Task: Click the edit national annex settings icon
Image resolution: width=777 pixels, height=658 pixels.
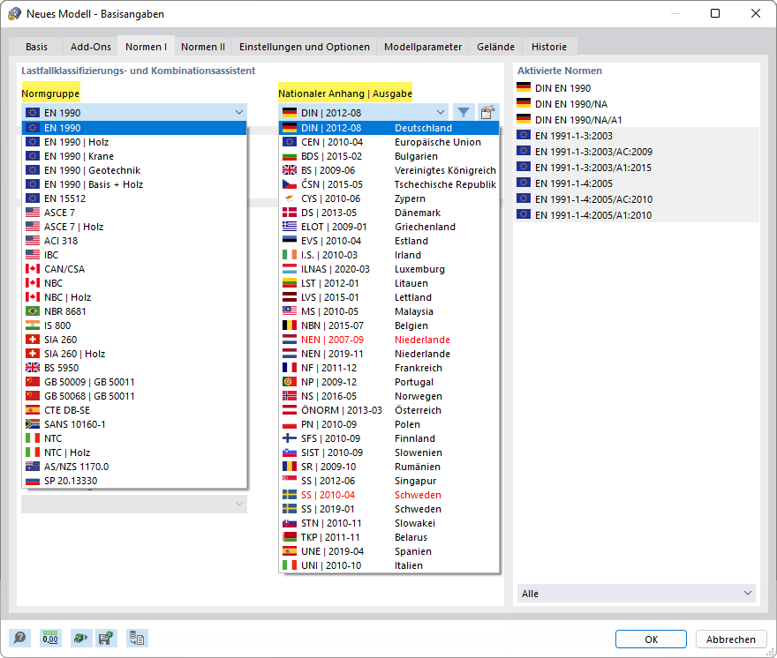Action: click(487, 112)
